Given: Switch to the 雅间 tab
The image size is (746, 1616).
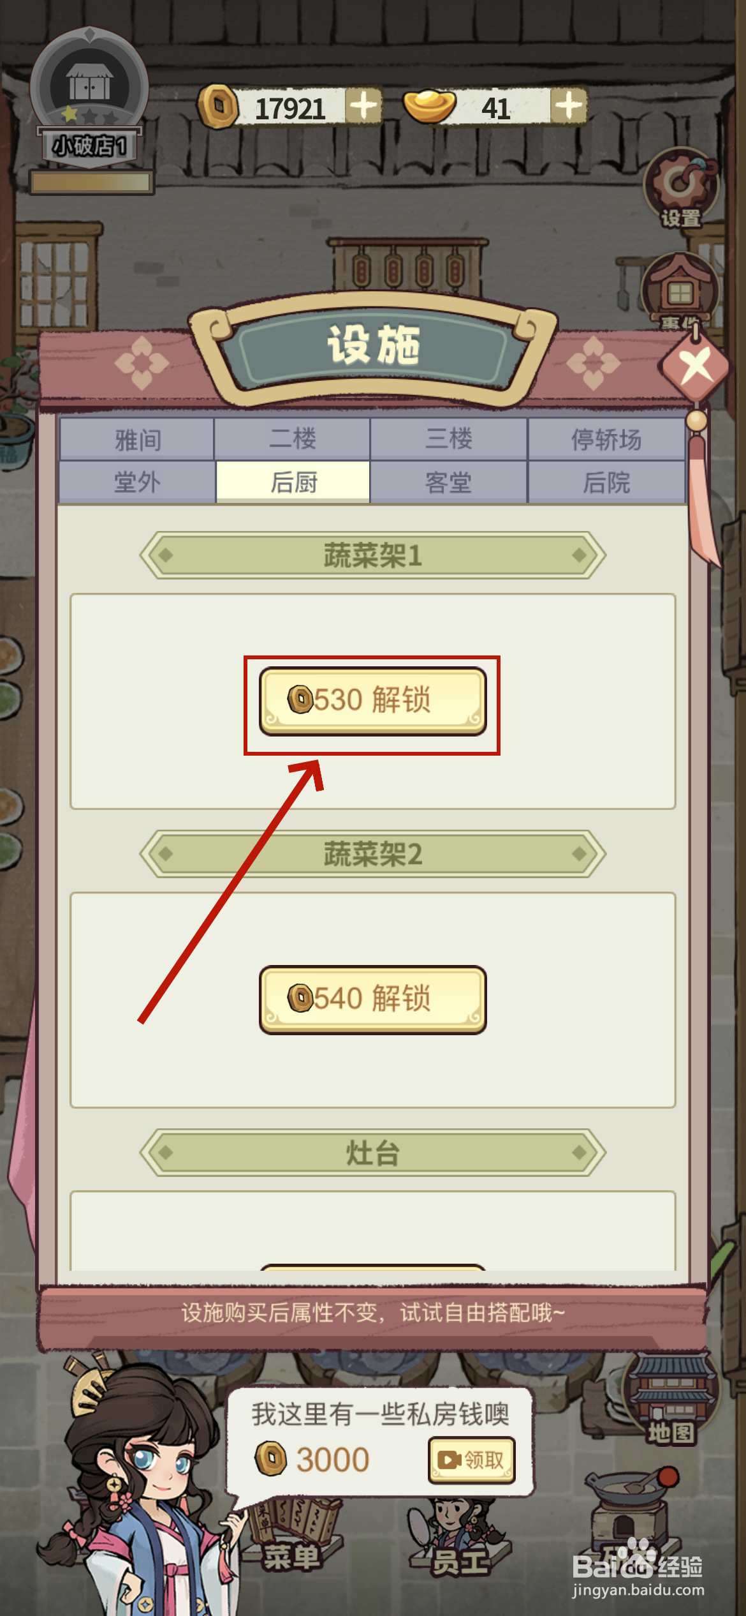Looking at the screenshot, I should pos(137,439).
